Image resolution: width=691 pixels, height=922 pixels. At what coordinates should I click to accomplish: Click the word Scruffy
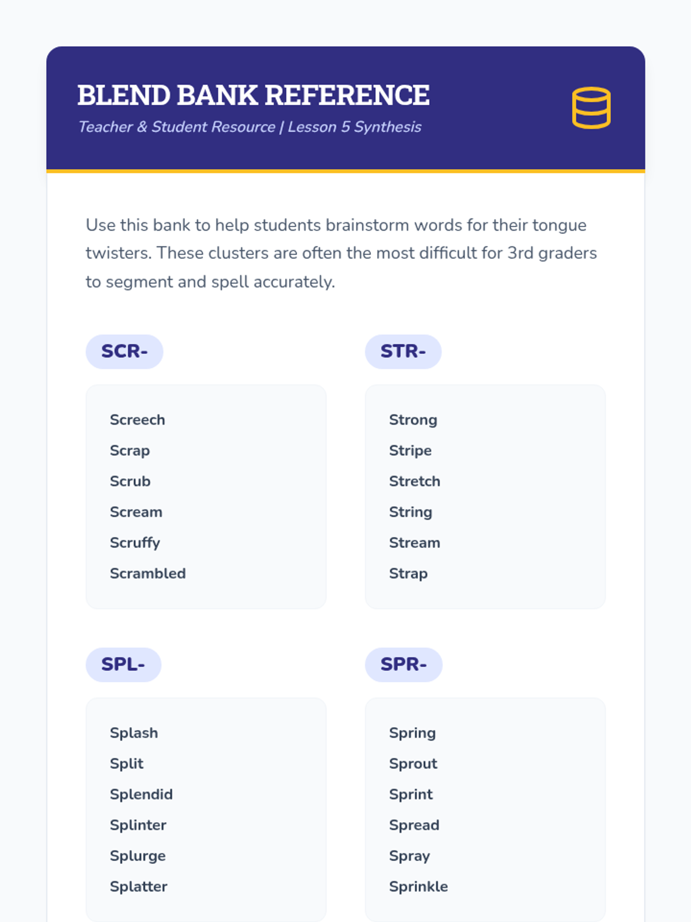(135, 543)
